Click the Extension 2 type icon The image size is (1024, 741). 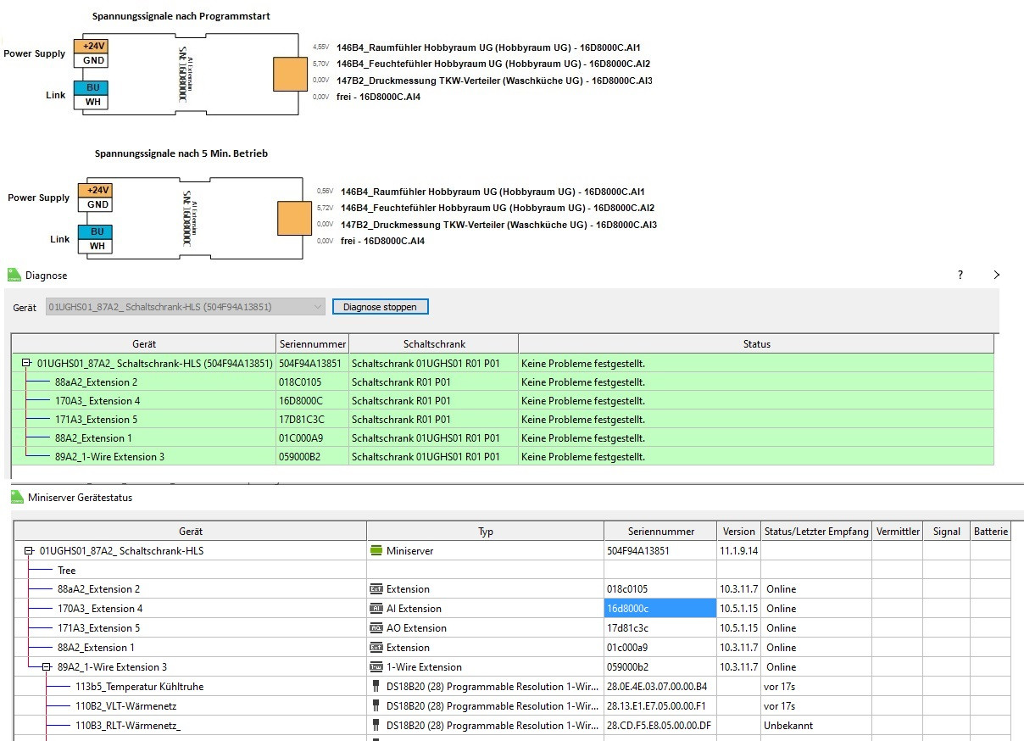[376, 589]
